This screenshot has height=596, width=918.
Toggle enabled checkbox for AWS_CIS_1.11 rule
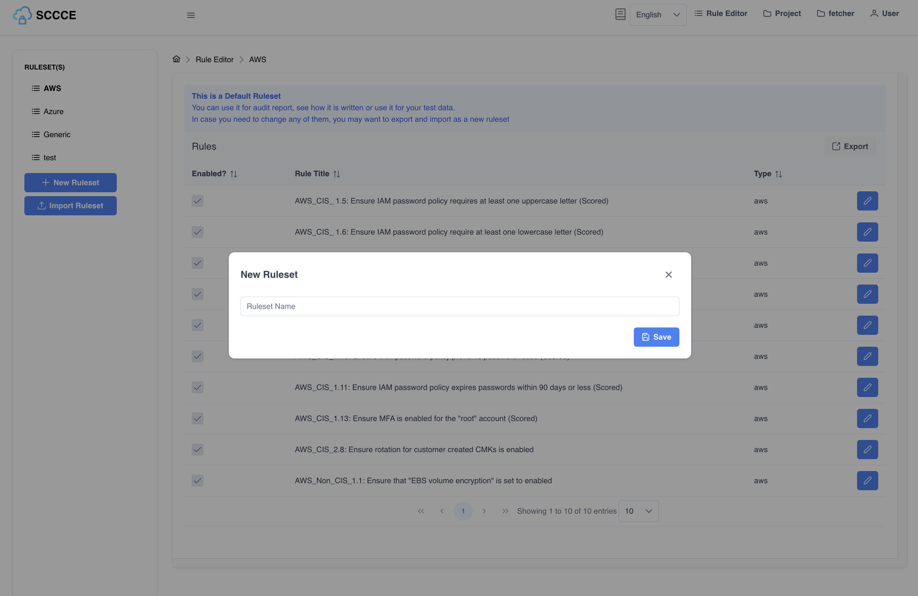tap(198, 387)
